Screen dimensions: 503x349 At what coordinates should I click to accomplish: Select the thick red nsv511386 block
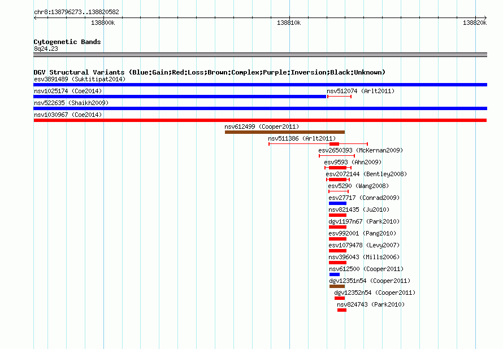334,144
